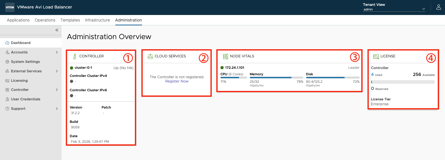
Task: Click the 256 Available license count
Action: pyautogui.click(x=424, y=75)
